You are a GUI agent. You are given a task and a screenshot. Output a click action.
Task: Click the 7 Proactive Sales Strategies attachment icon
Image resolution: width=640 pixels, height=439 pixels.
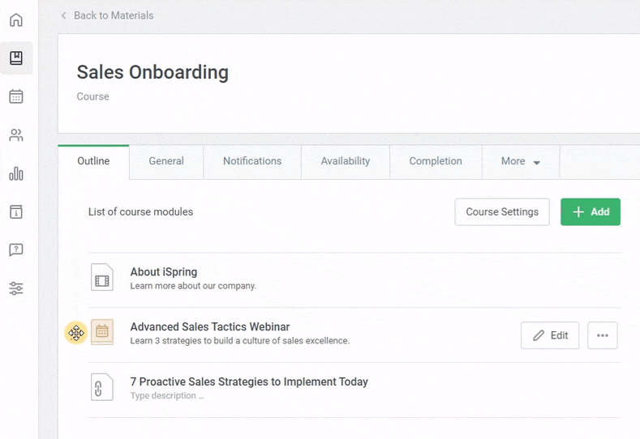click(x=102, y=388)
